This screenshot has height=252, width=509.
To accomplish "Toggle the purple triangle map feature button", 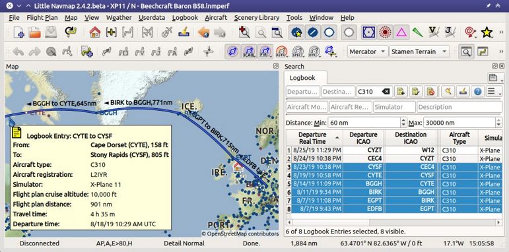I will pyautogui.click(x=401, y=32).
